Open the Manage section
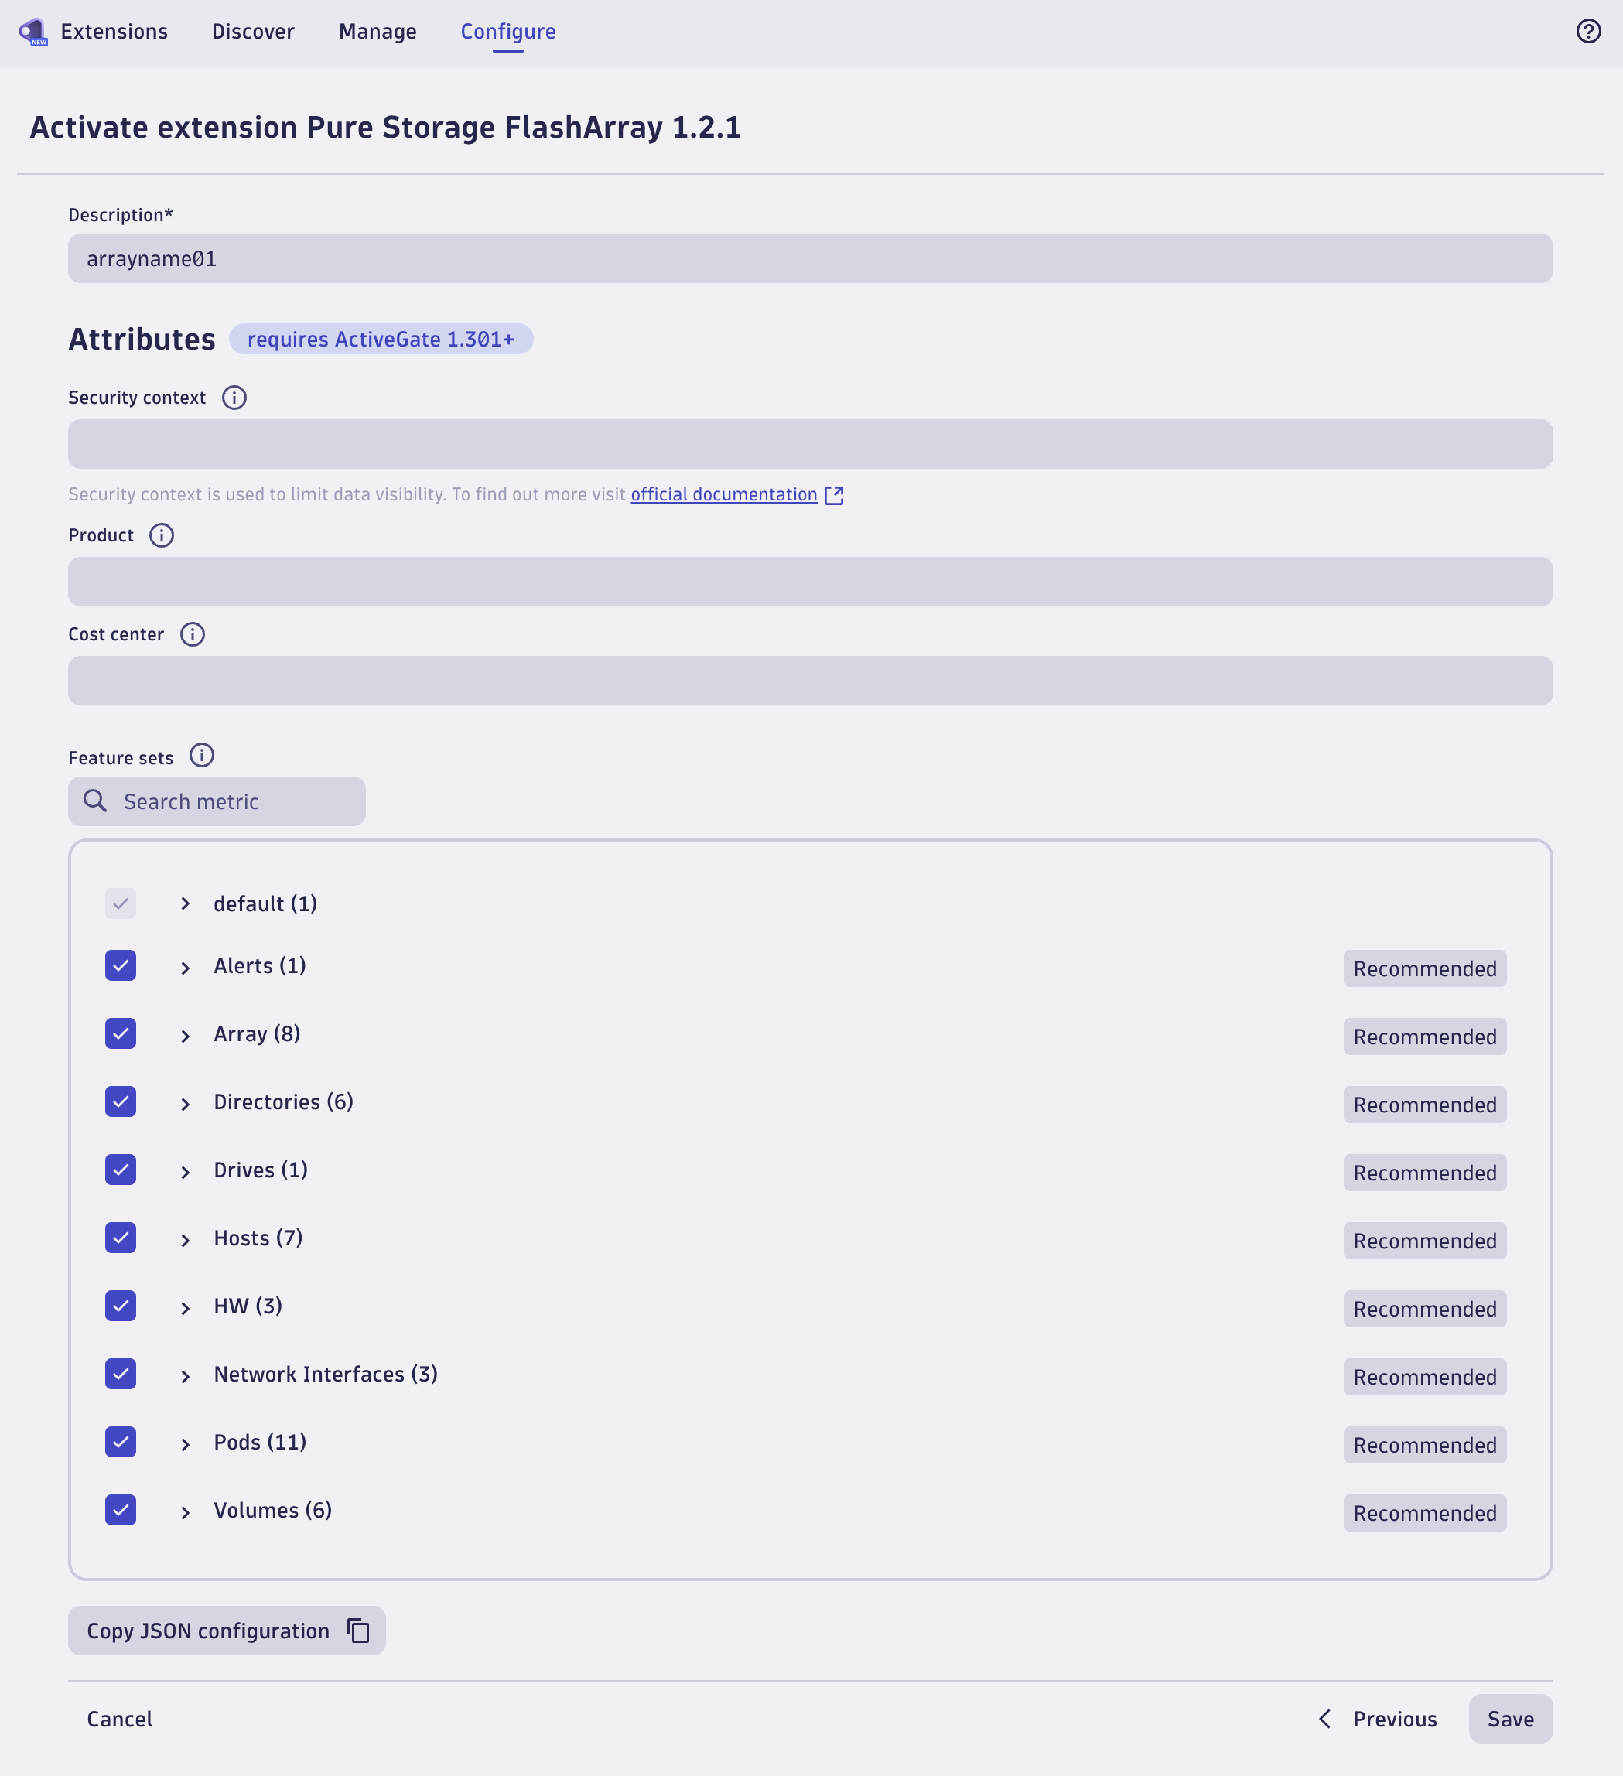Screen dimensions: 1623x1776 [x=377, y=32]
